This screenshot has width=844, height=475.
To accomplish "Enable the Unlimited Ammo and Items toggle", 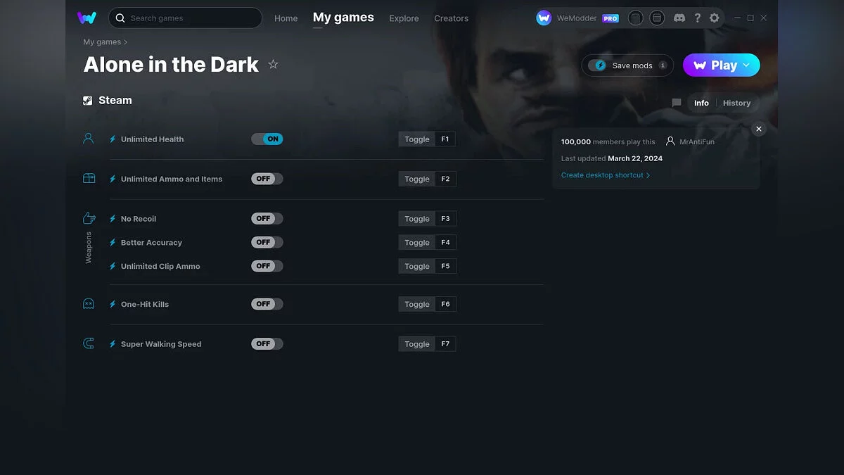I will tap(267, 178).
